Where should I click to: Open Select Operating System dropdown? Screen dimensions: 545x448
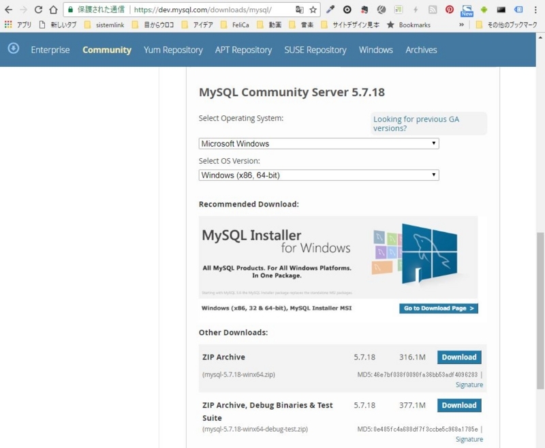click(x=319, y=144)
